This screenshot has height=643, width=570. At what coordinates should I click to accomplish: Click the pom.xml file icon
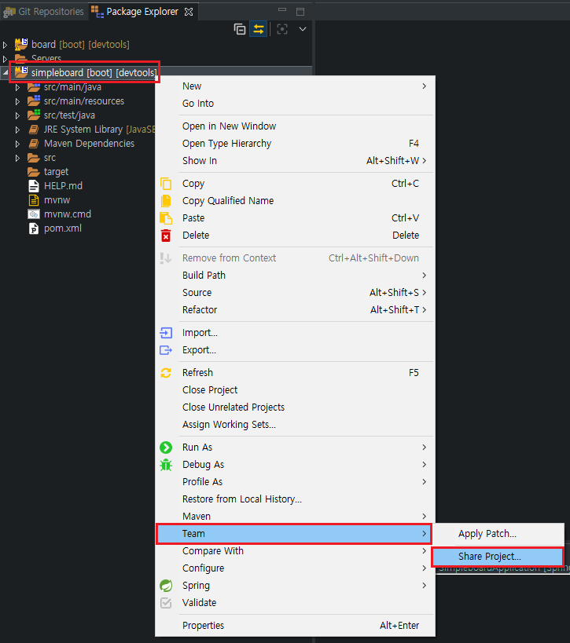34,228
